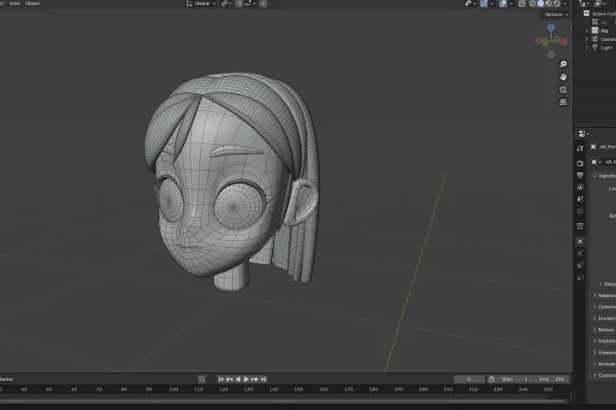
Task: Open the Add menu
Action: click(x=15, y=3)
